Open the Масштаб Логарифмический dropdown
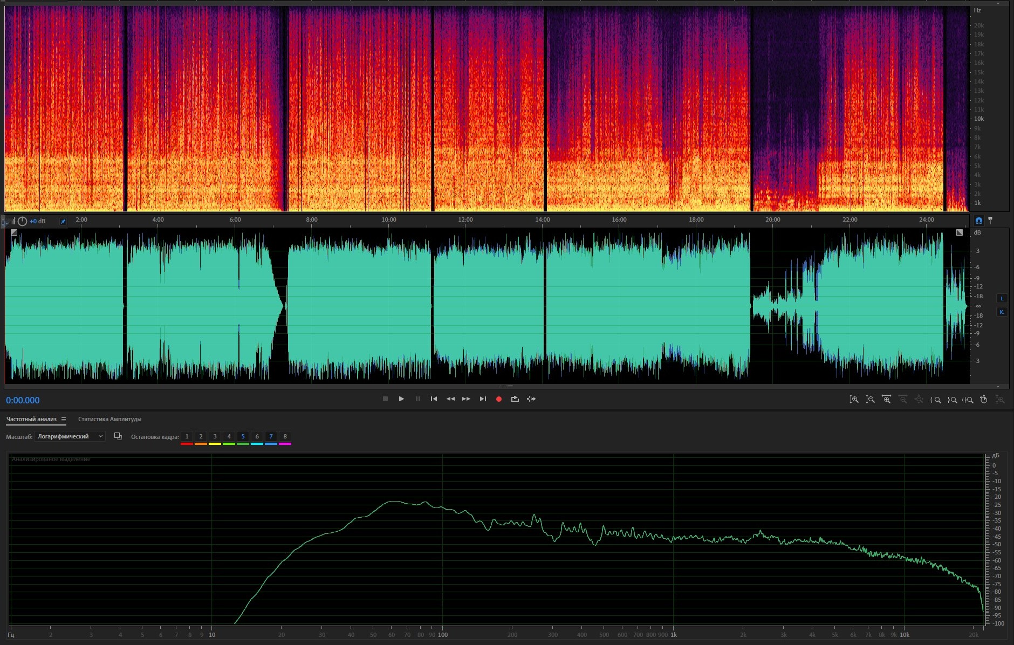This screenshot has height=645, width=1014. pos(70,436)
